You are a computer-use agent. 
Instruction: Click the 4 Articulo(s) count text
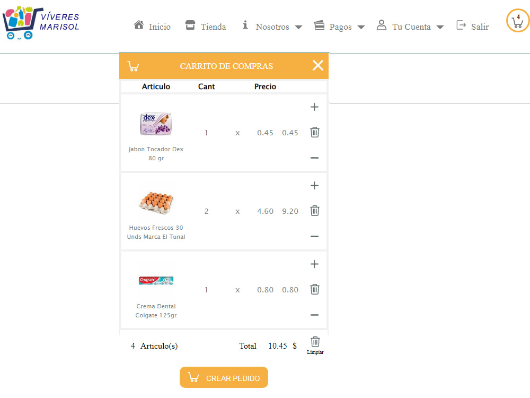[154, 346]
